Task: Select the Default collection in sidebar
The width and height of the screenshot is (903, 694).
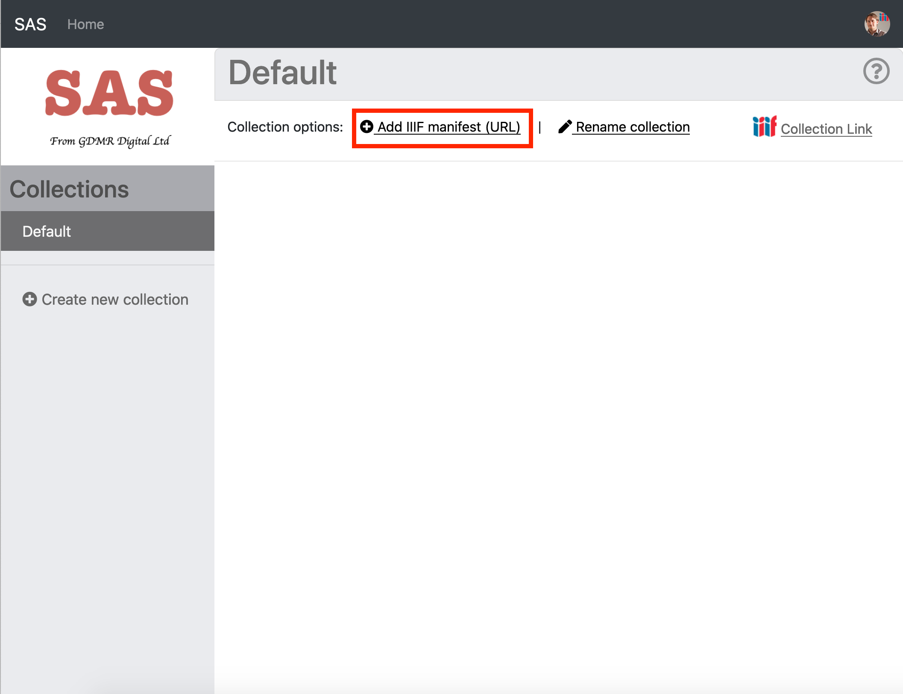Action: click(108, 231)
